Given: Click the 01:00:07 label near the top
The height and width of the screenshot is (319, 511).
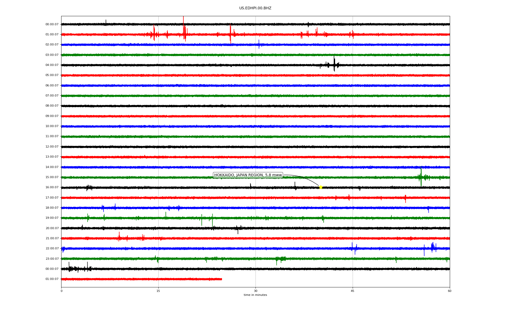Looking at the screenshot, I should pyautogui.click(x=52, y=35).
